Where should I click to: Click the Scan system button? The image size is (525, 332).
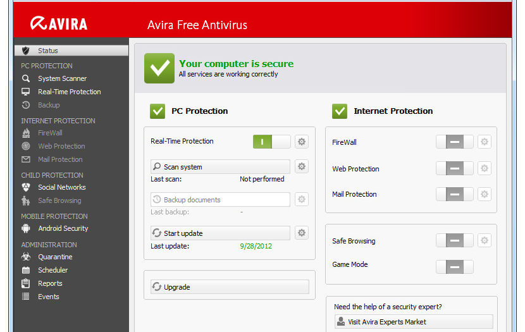tap(220, 166)
